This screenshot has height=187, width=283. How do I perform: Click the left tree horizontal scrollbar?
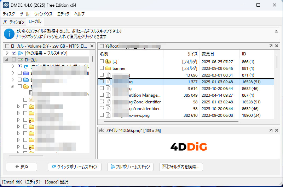point(26,156)
